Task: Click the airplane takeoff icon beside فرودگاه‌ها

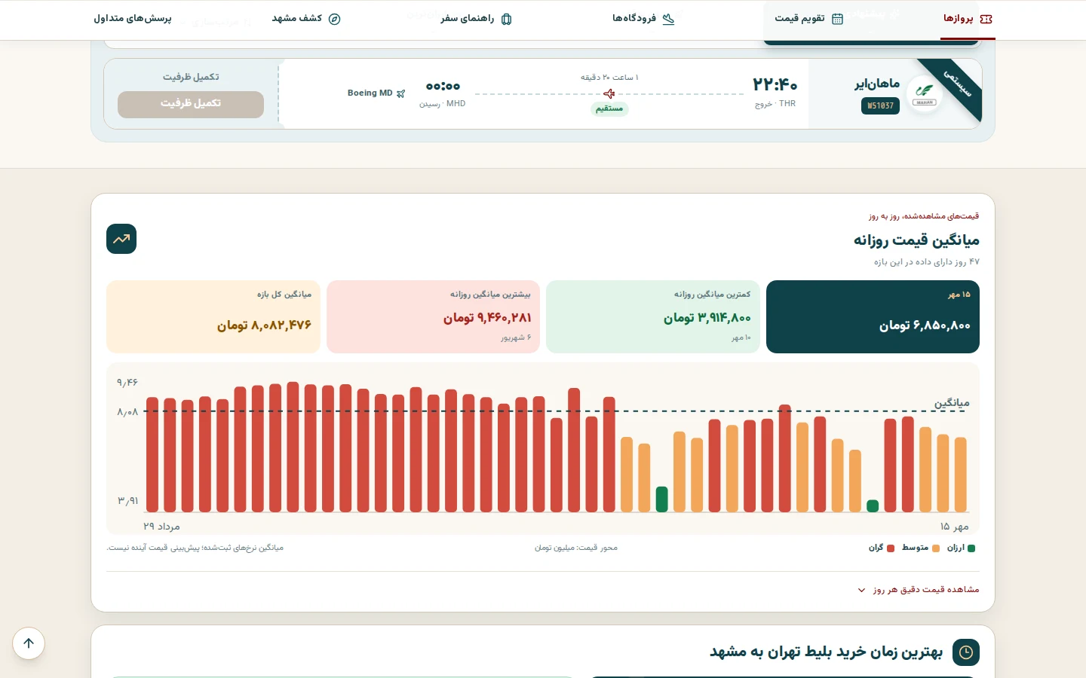Action: (x=668, y=19)
